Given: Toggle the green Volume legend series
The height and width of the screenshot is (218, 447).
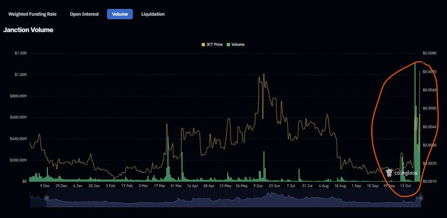Looking at the screenshot, I should tap(235, 44).
